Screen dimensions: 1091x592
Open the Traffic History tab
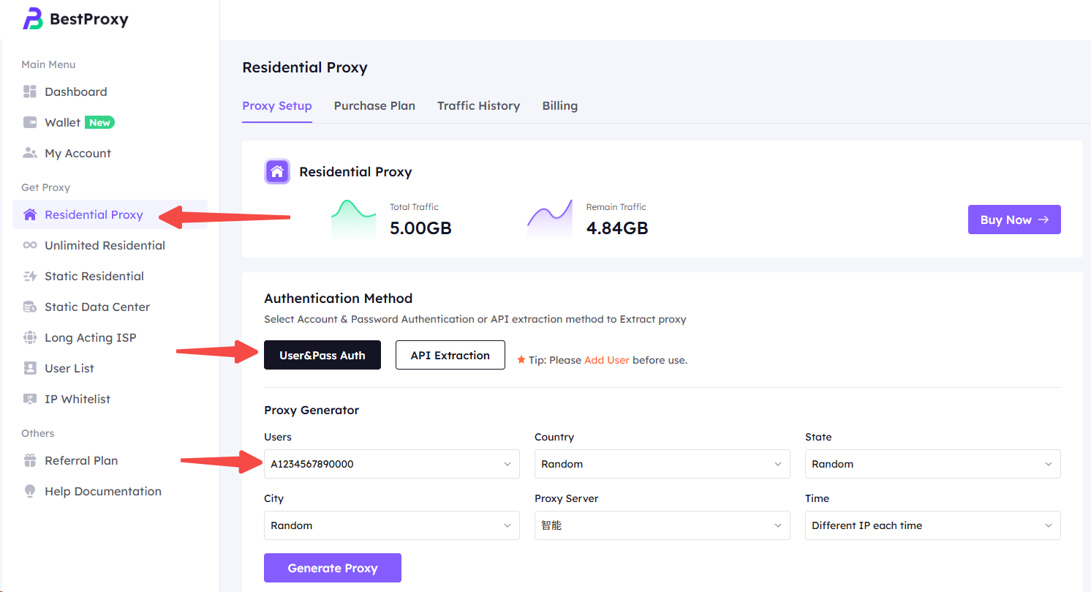tap(478, 105)
